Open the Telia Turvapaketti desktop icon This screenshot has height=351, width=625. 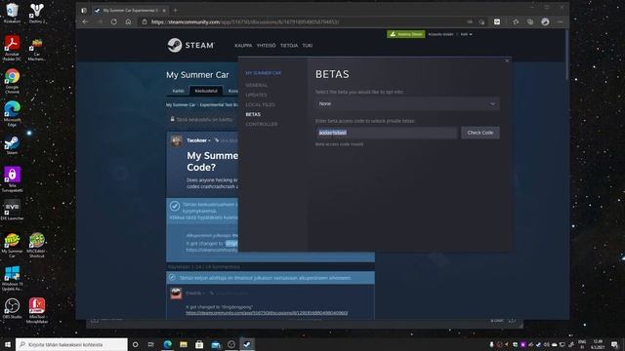[x=12, y=179]
